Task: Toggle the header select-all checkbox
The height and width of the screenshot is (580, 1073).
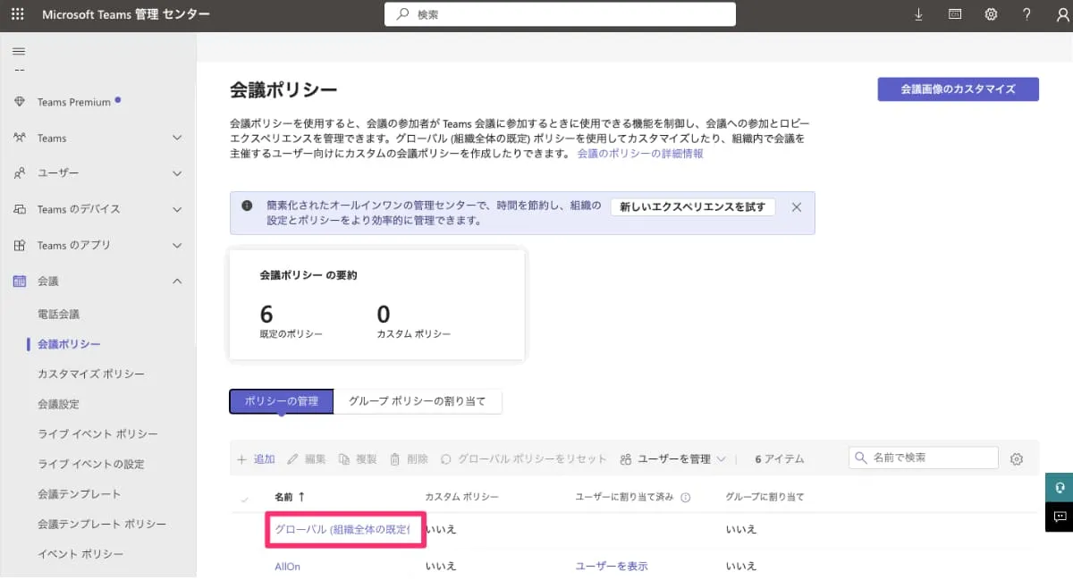Action: pos(244,497)
